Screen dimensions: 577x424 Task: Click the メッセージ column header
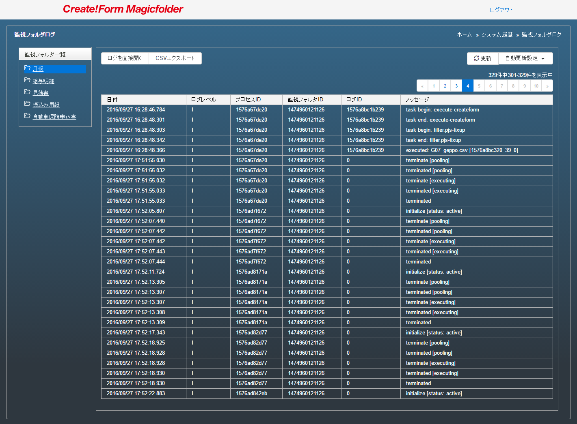tap(477, 99)
